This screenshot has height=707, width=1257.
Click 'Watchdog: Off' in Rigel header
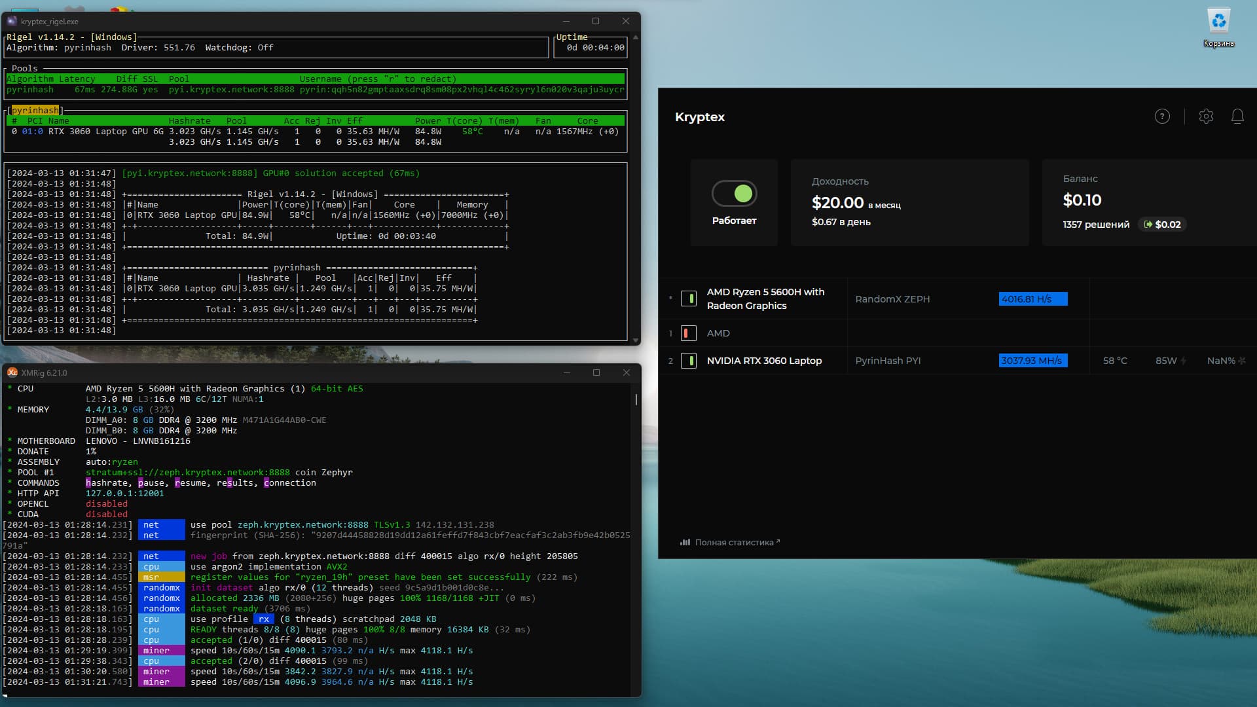(239, 48)
